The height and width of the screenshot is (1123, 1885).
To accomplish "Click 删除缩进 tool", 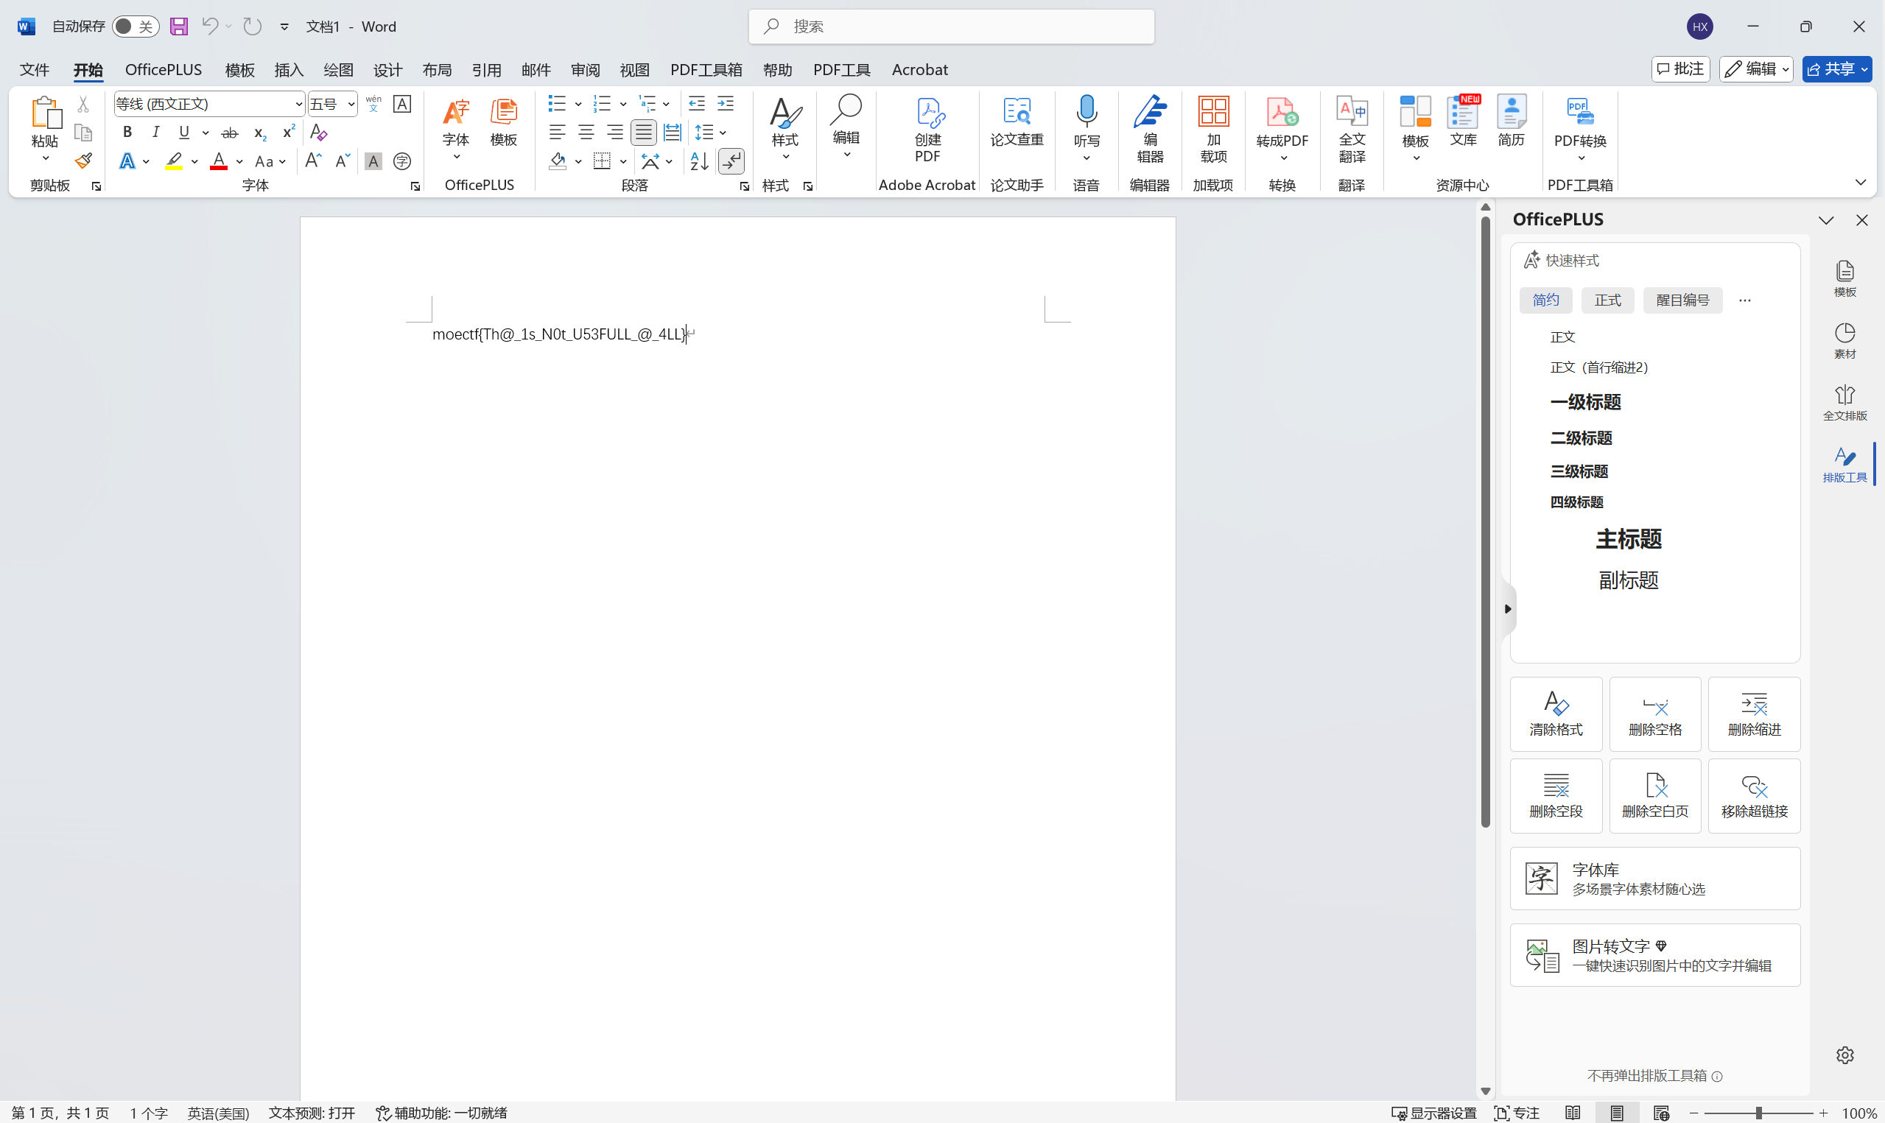I will point(1754,714).
